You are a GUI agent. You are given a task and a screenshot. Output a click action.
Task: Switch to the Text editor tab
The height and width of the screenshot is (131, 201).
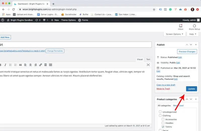(x=148, y=59)
